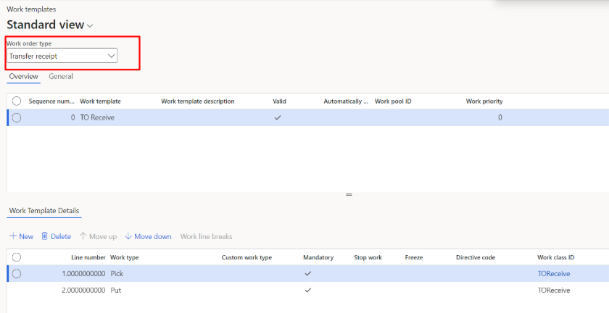Select the Pick line row radio button
The height and width of the screenshot is (313, 609).
pos(17,274)
